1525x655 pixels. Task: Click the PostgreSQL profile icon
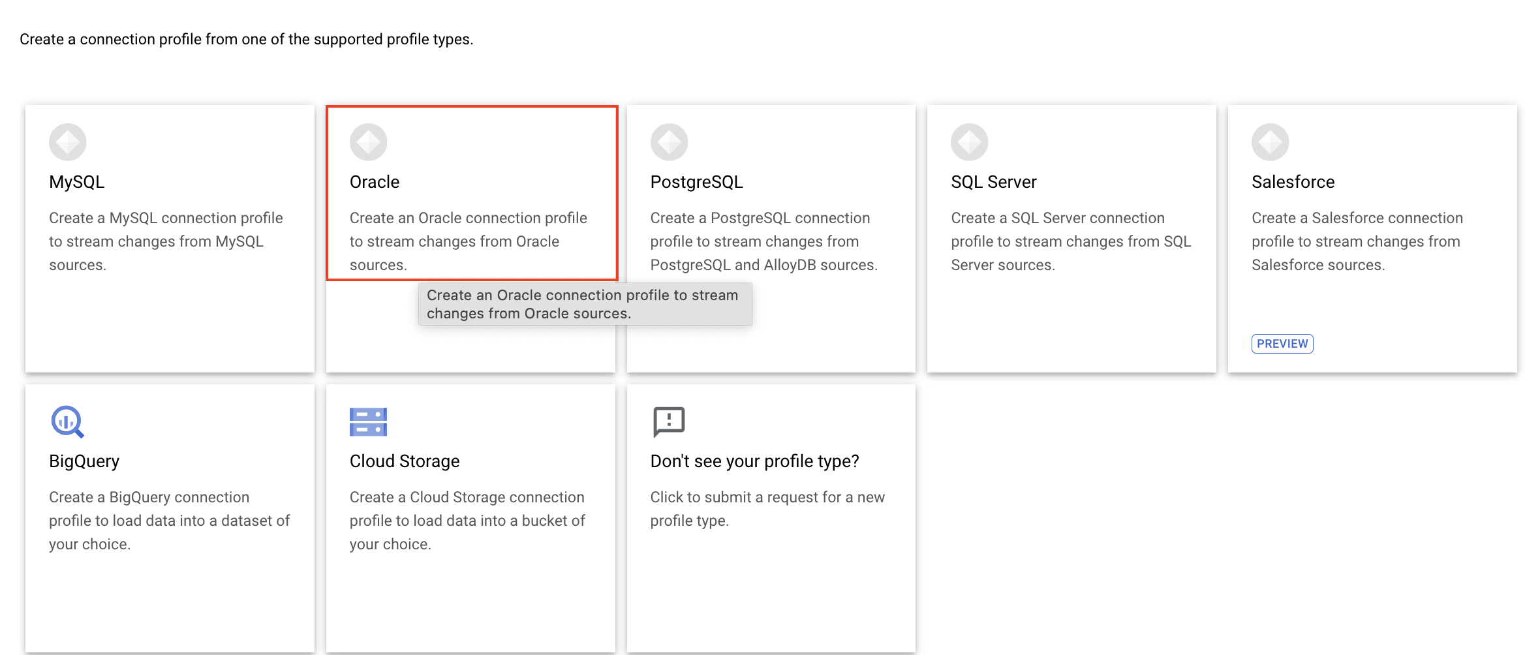point(669,142)
